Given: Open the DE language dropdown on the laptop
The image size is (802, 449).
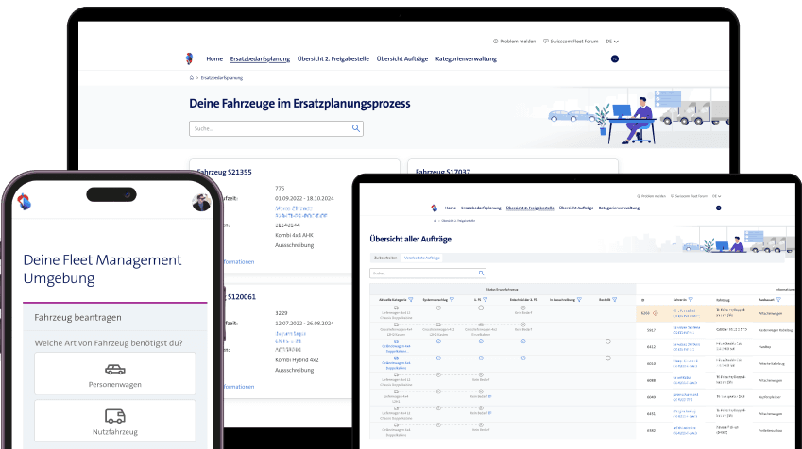Looking at the screenshot, I should [x=611, y=42].
